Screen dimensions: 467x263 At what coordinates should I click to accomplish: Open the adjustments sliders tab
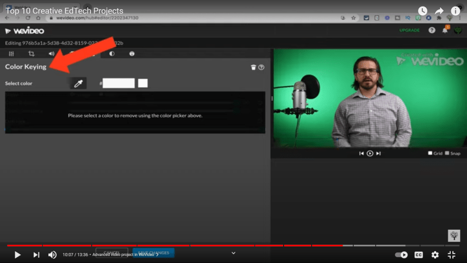tap(11, 54)
